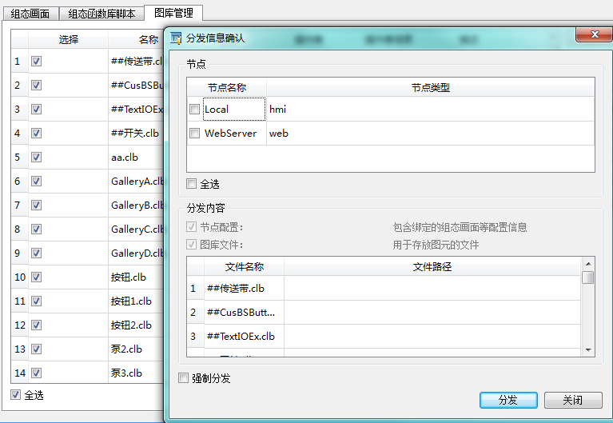Click the file list scroll down arrow
Screen dimensions: 613x423
tap(588, 350)
